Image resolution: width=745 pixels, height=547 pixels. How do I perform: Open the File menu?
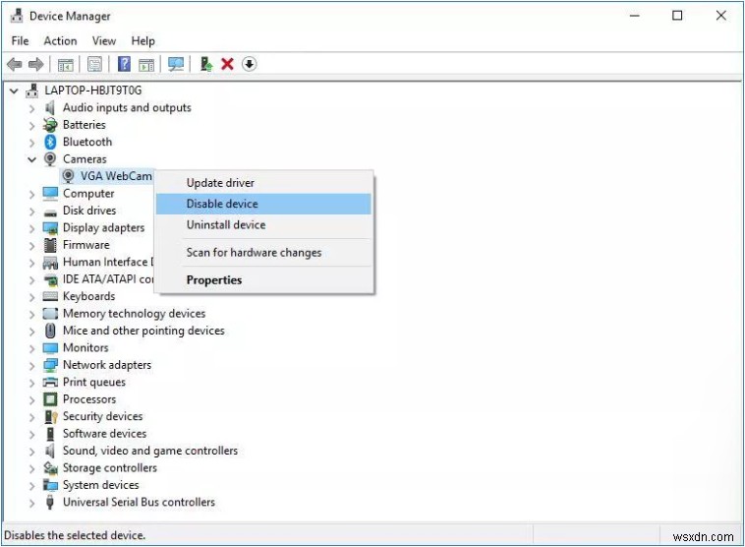tap(20, 41)
